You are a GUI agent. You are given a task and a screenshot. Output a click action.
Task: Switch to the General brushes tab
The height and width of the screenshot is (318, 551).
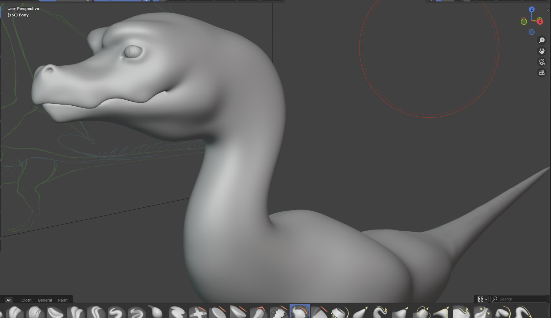(45, 300)
